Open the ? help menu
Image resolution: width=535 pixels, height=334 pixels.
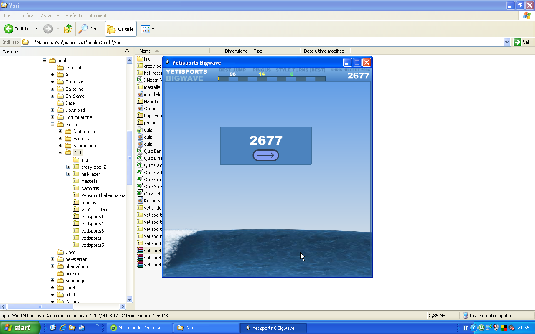pyautogui.click(x=115, y=15)
